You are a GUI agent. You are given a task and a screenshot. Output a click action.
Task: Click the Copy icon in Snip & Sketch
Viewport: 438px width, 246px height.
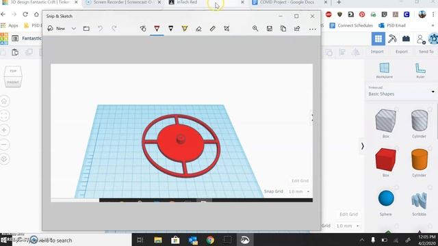pyautogui.click(x=283, y=29)
